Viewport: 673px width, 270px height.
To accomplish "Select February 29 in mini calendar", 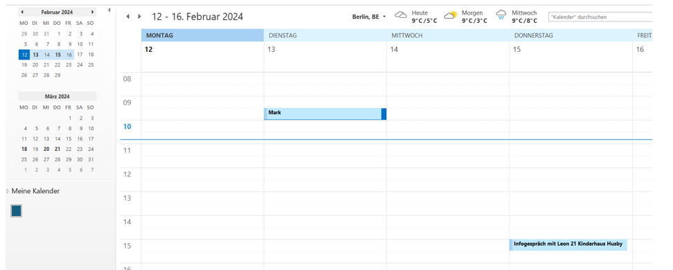I will 57,75.
